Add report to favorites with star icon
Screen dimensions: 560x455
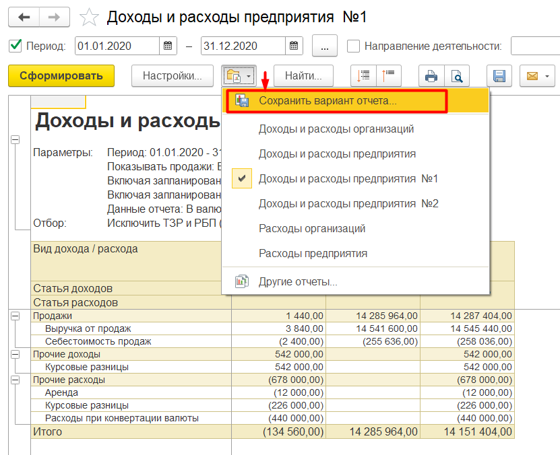tap(89, 17)
